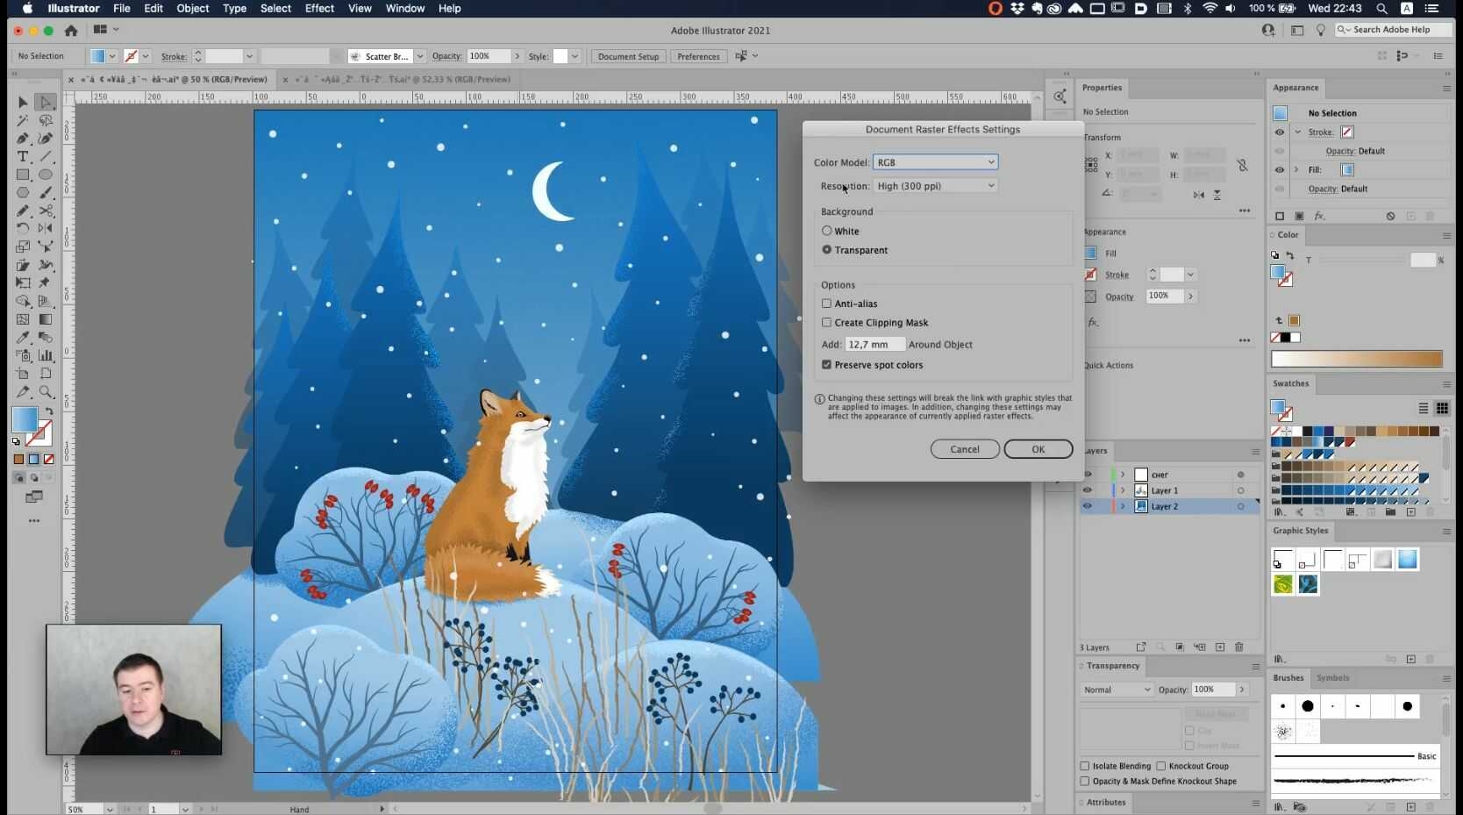Enable the Anti-alias checkbox
This screenshot has width=1463, height=815.
tap(826, 304)
